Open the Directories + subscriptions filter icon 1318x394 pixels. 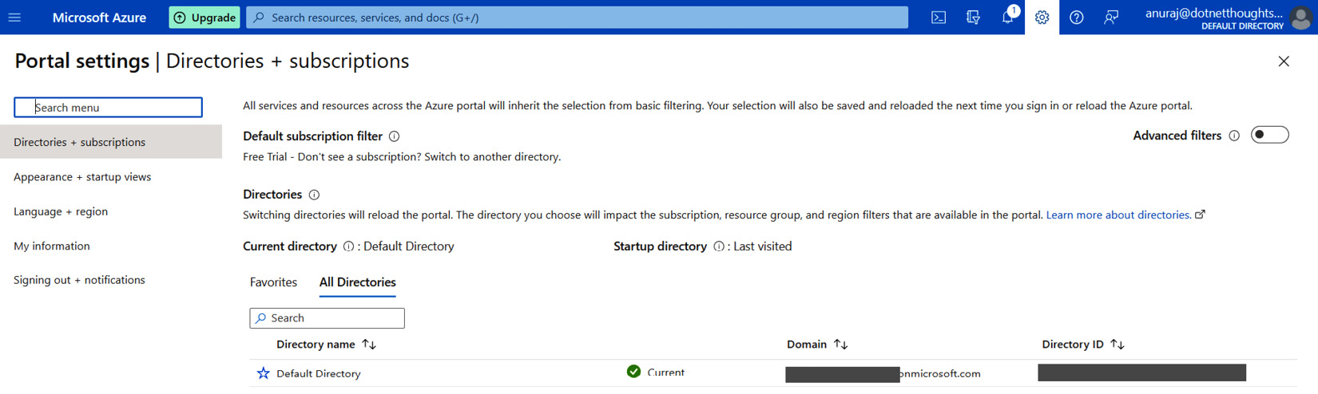[x=973, y=17]
